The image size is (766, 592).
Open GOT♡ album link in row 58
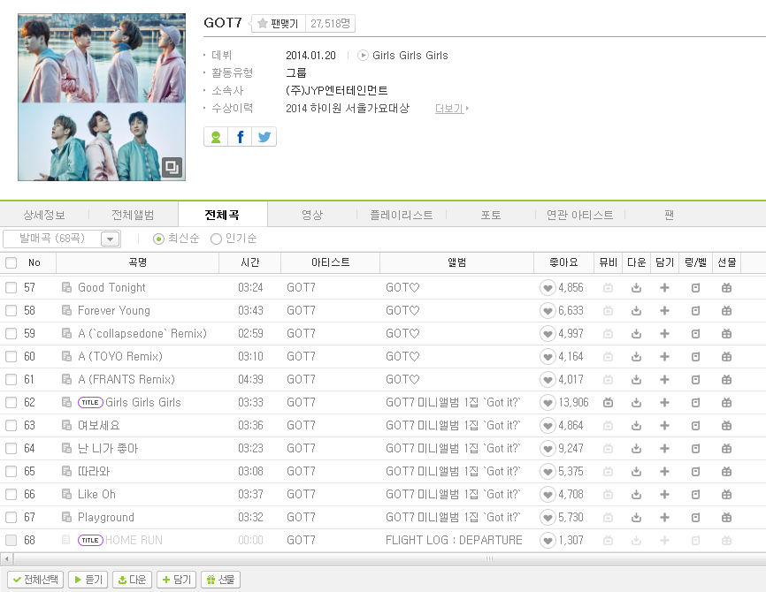402,311
